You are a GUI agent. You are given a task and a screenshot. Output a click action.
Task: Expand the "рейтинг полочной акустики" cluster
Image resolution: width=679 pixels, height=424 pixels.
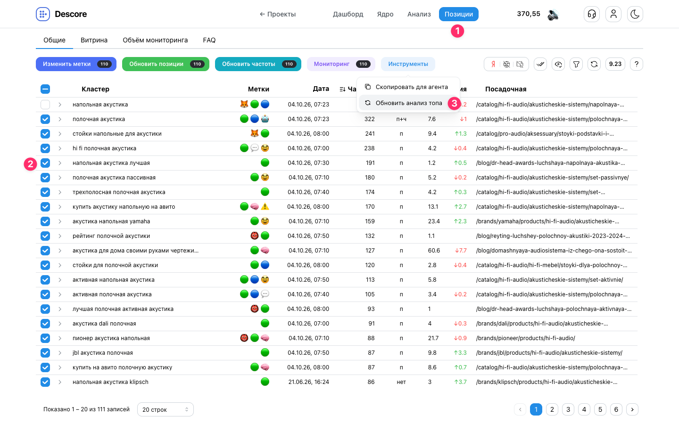point(60,236)
